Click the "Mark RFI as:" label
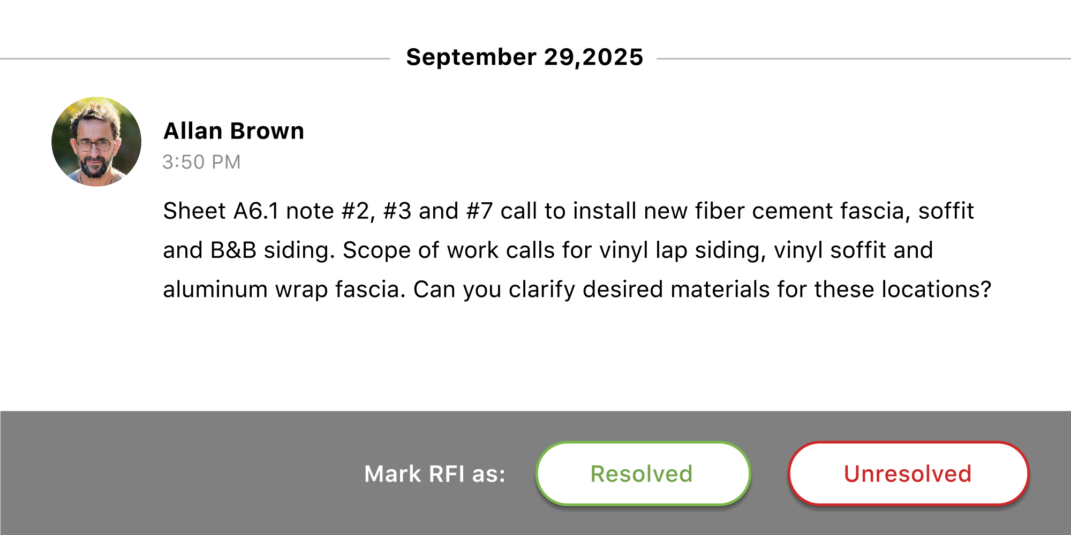1071x535 pixels. 434,474
